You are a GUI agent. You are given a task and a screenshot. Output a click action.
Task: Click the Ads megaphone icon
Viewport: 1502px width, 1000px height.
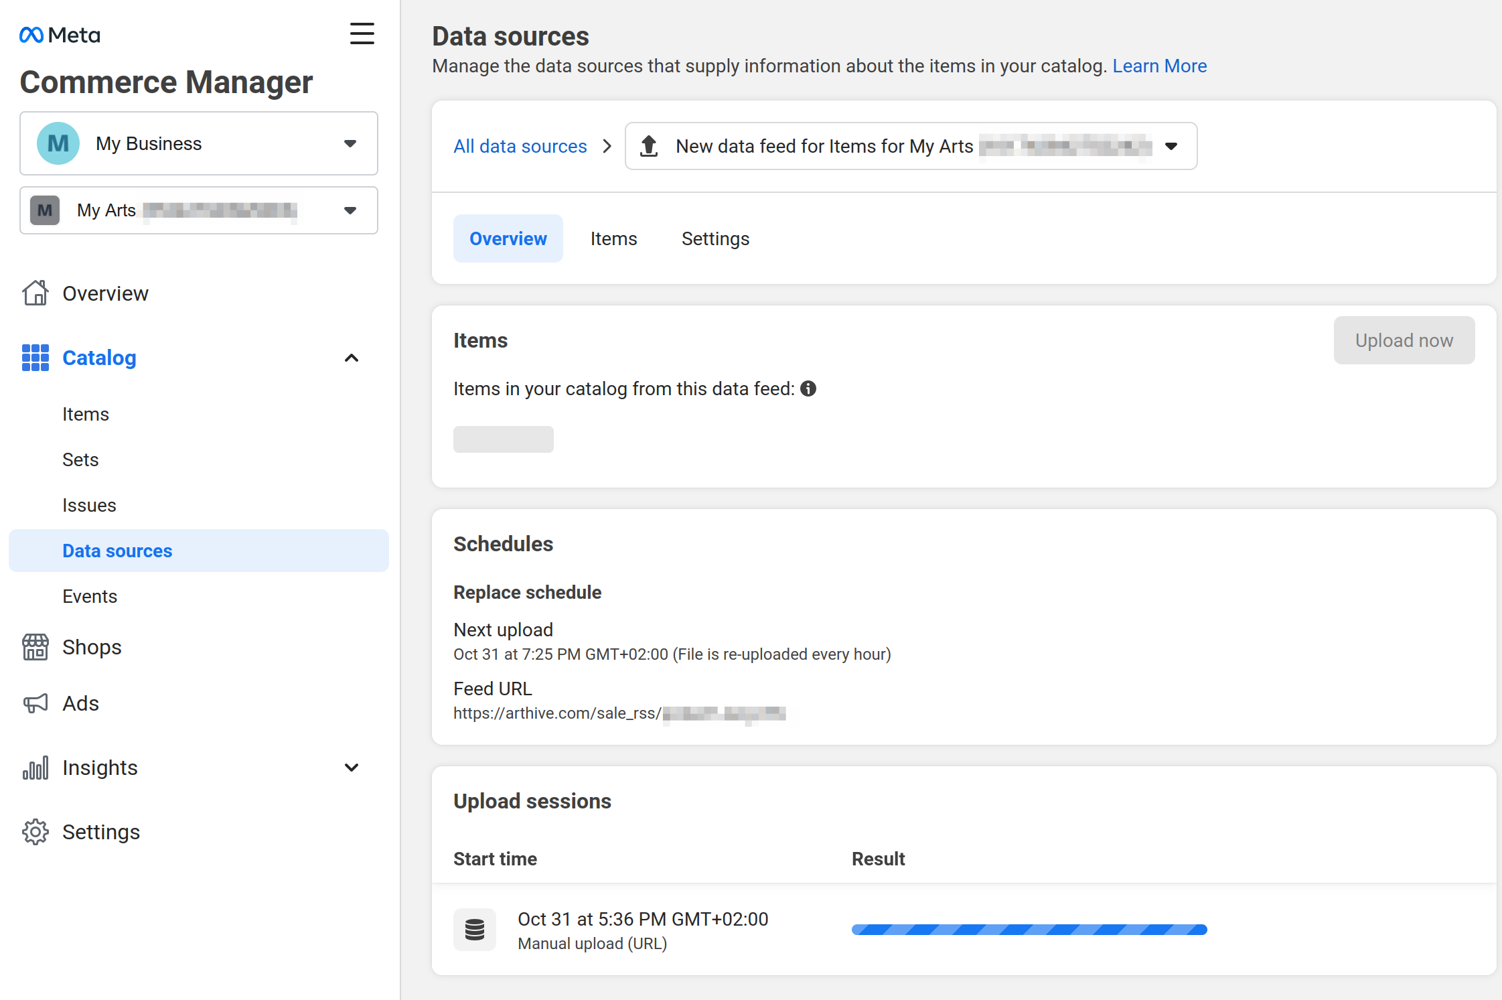coord(35,703)
